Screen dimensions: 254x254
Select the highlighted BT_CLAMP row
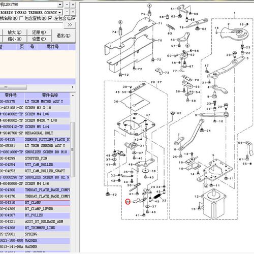pyautogui.click(x=35, y=203)
